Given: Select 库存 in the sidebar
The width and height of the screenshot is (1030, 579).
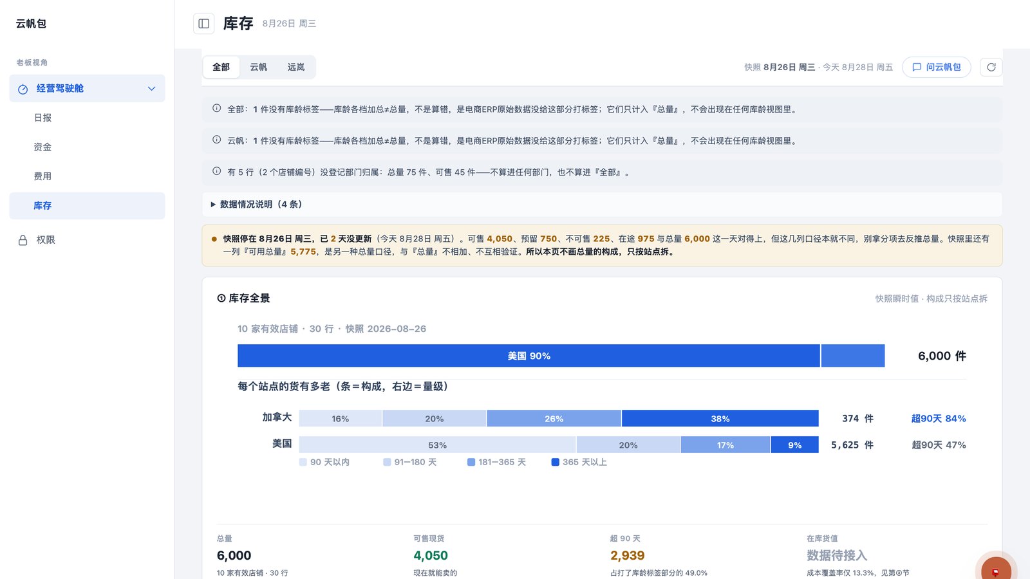Looking at the screenshot, I should pyautogui.click(x=87, y=206).
